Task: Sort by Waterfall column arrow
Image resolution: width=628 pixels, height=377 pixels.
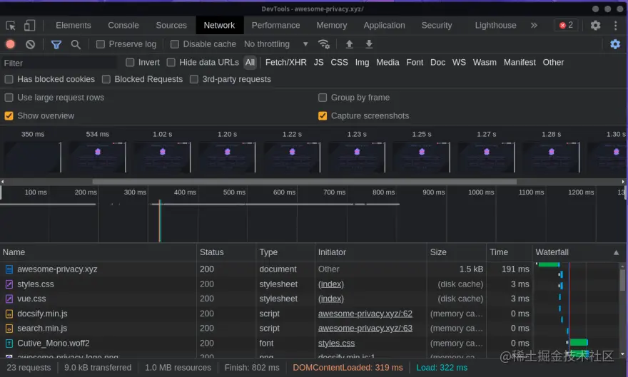Action: point(616,253)
